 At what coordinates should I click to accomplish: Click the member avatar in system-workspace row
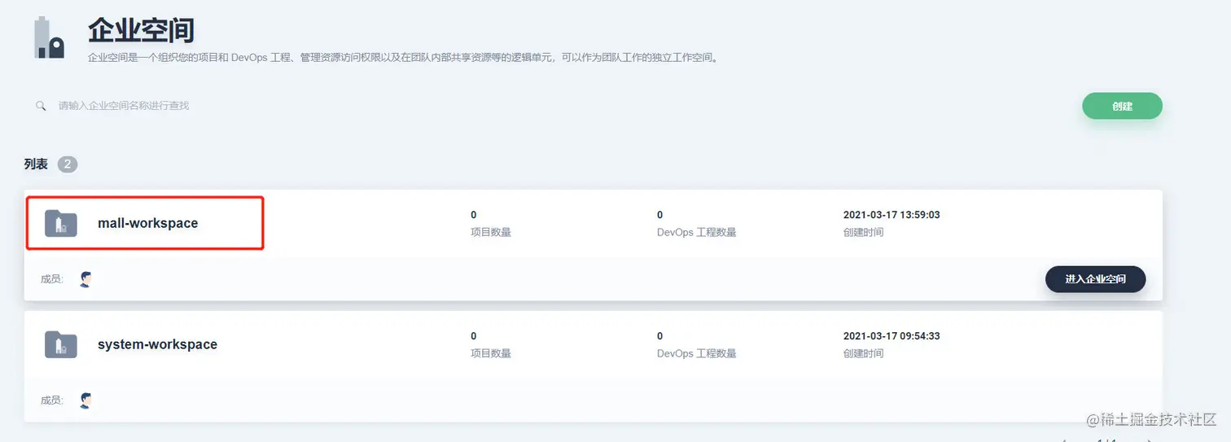85,400
